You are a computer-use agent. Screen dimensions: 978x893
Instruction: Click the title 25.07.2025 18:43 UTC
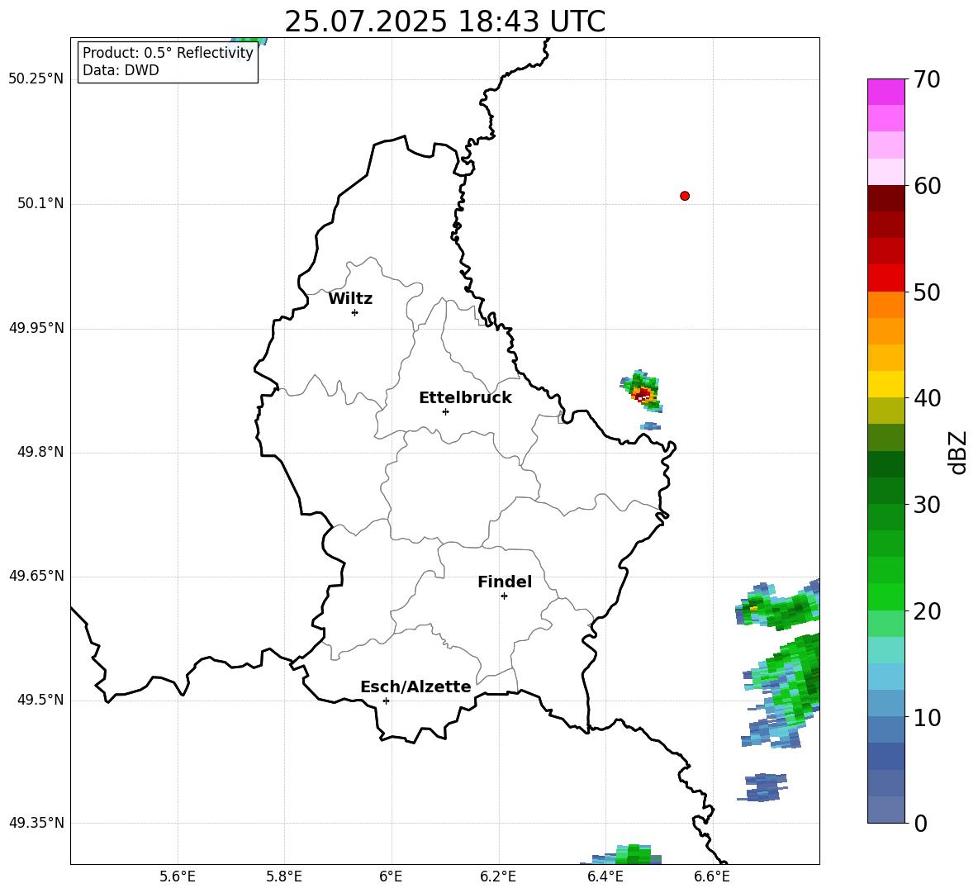pyautogui.click(x=444, y=21)
